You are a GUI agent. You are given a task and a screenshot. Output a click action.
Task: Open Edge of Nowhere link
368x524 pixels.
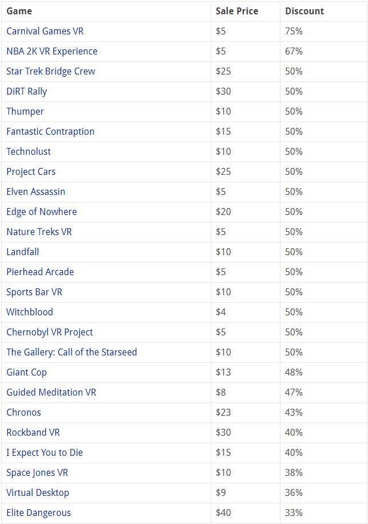[x=41, y=212]
